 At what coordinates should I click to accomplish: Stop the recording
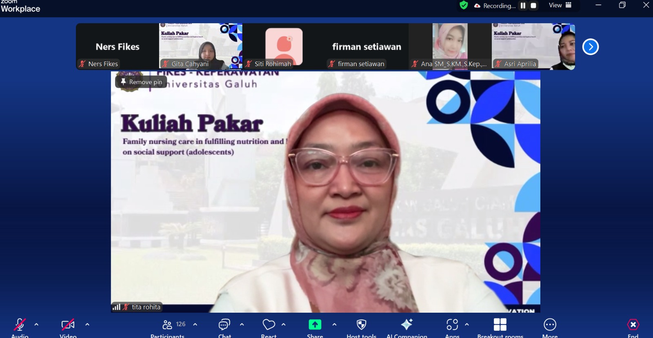click(533, 6)
